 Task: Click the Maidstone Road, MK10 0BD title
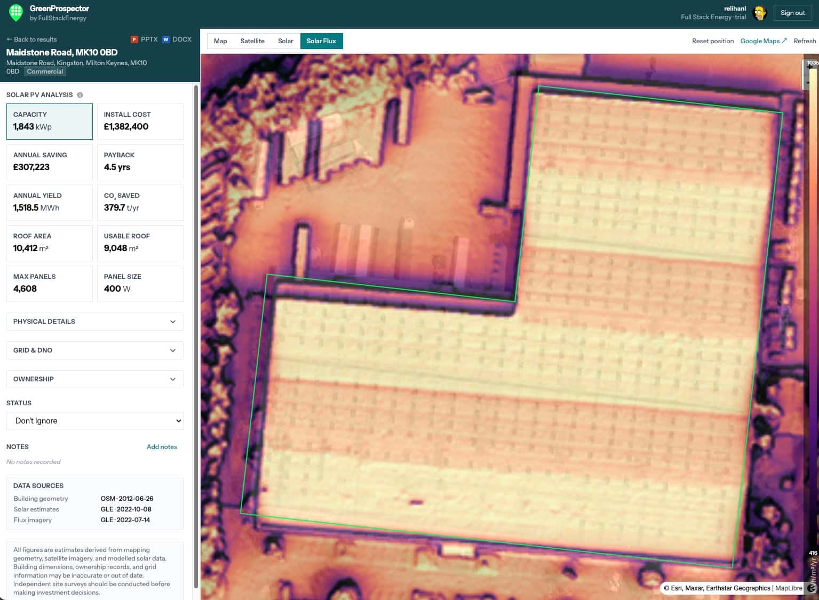point(62,52)
